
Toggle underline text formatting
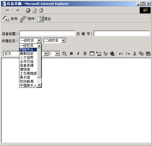85,54
